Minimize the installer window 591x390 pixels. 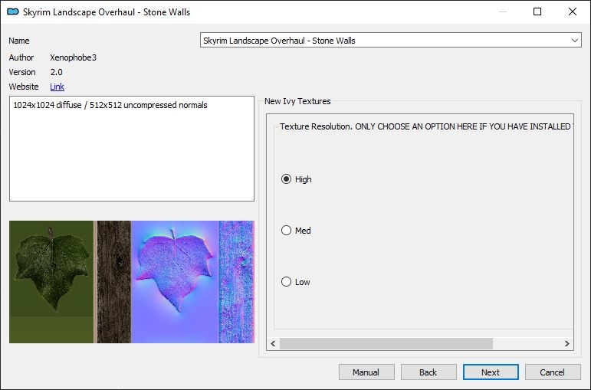pos(502,11)
